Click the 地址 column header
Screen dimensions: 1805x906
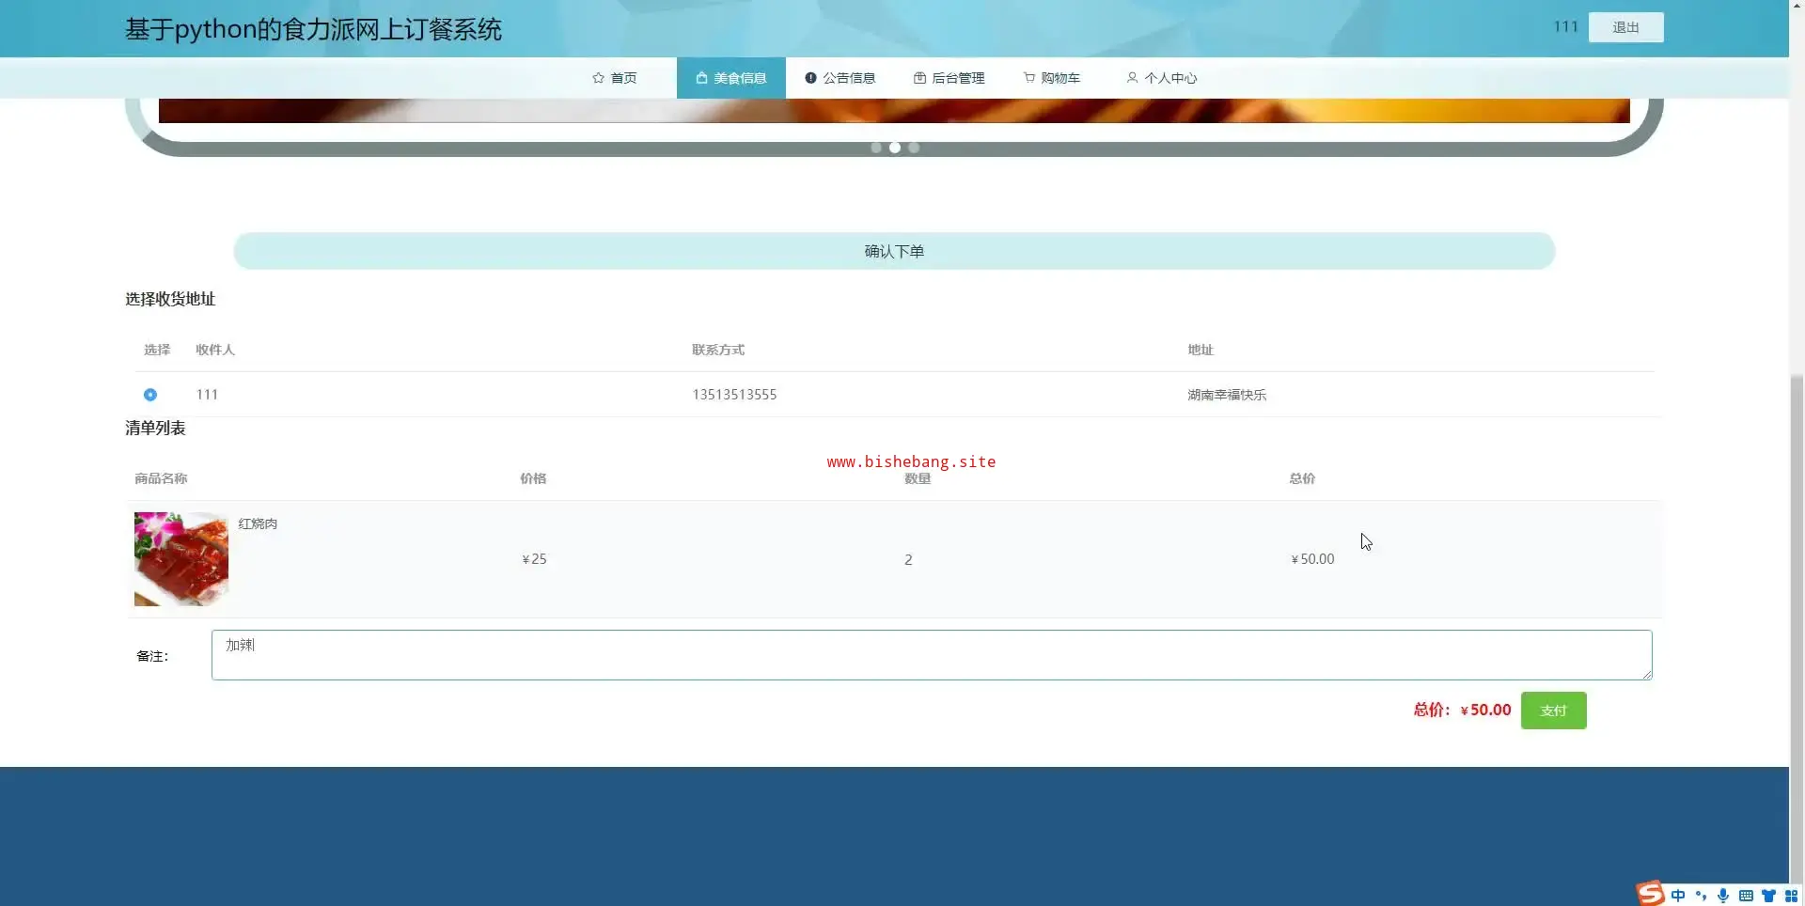[x=1201, y=350]
